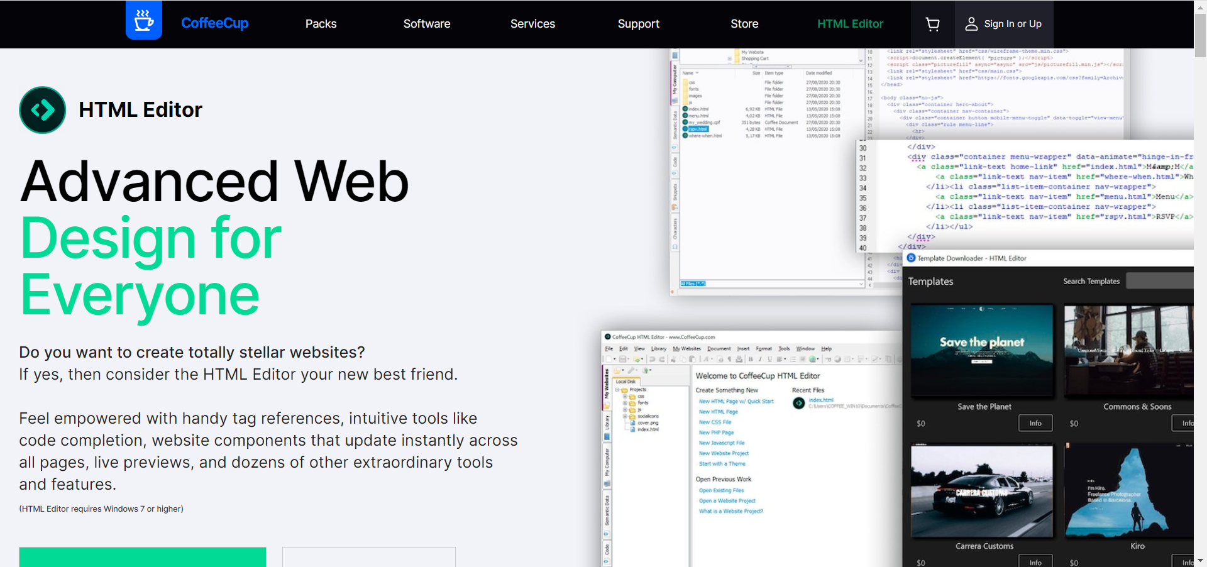The image size is (1207, 567).
Task: Navigate to the Store page
Action: coord(744,24)
